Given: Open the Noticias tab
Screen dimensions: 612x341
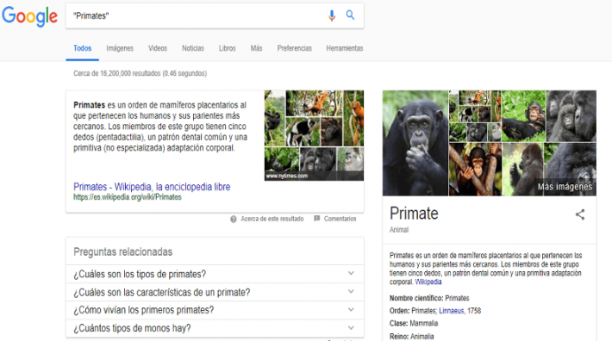Looking at the screenshot, I should (x=193, y=48).
